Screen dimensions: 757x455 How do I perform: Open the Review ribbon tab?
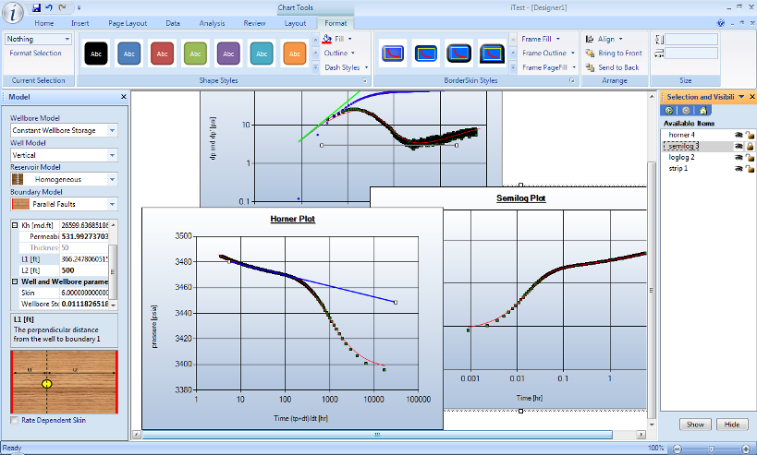(x=254, y=23)
